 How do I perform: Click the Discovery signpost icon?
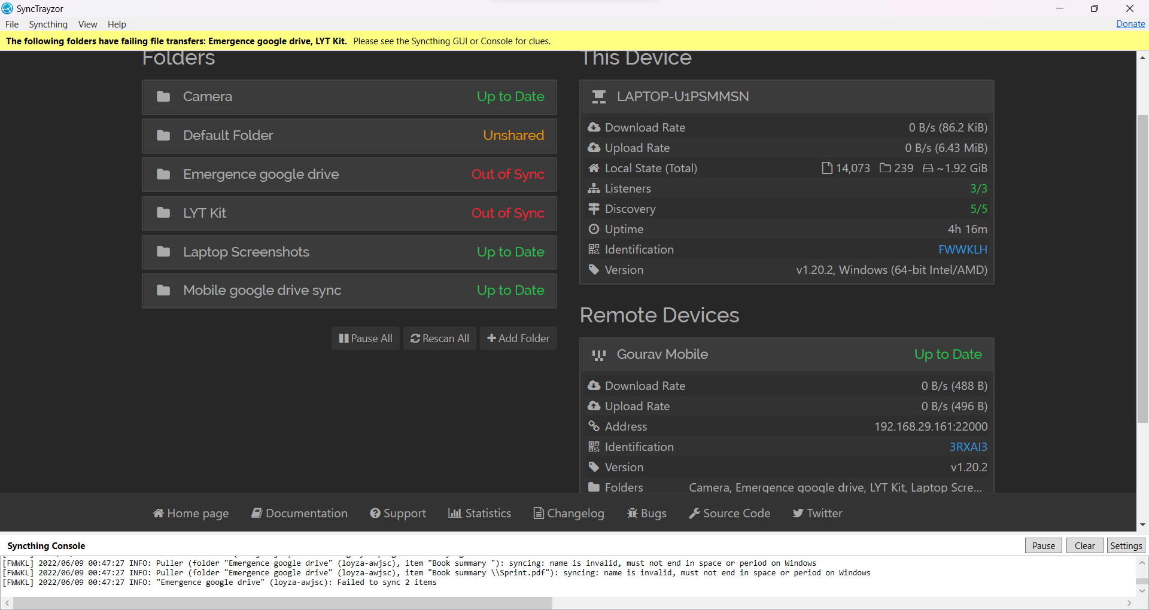tap(594, 209)
